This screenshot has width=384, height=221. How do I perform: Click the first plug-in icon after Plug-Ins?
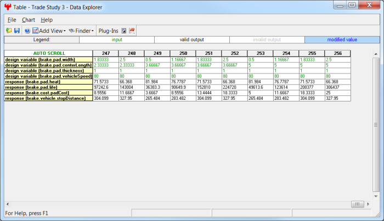[124, 31]
